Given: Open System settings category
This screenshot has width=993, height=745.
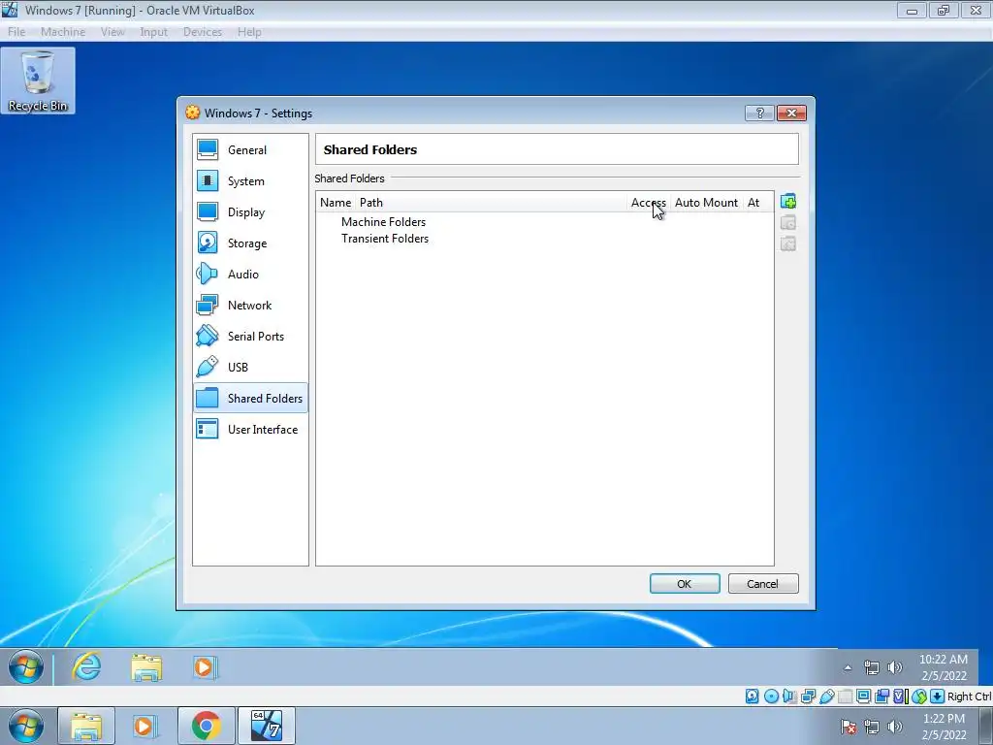Looking at the screenshot, I should (250, 181).
